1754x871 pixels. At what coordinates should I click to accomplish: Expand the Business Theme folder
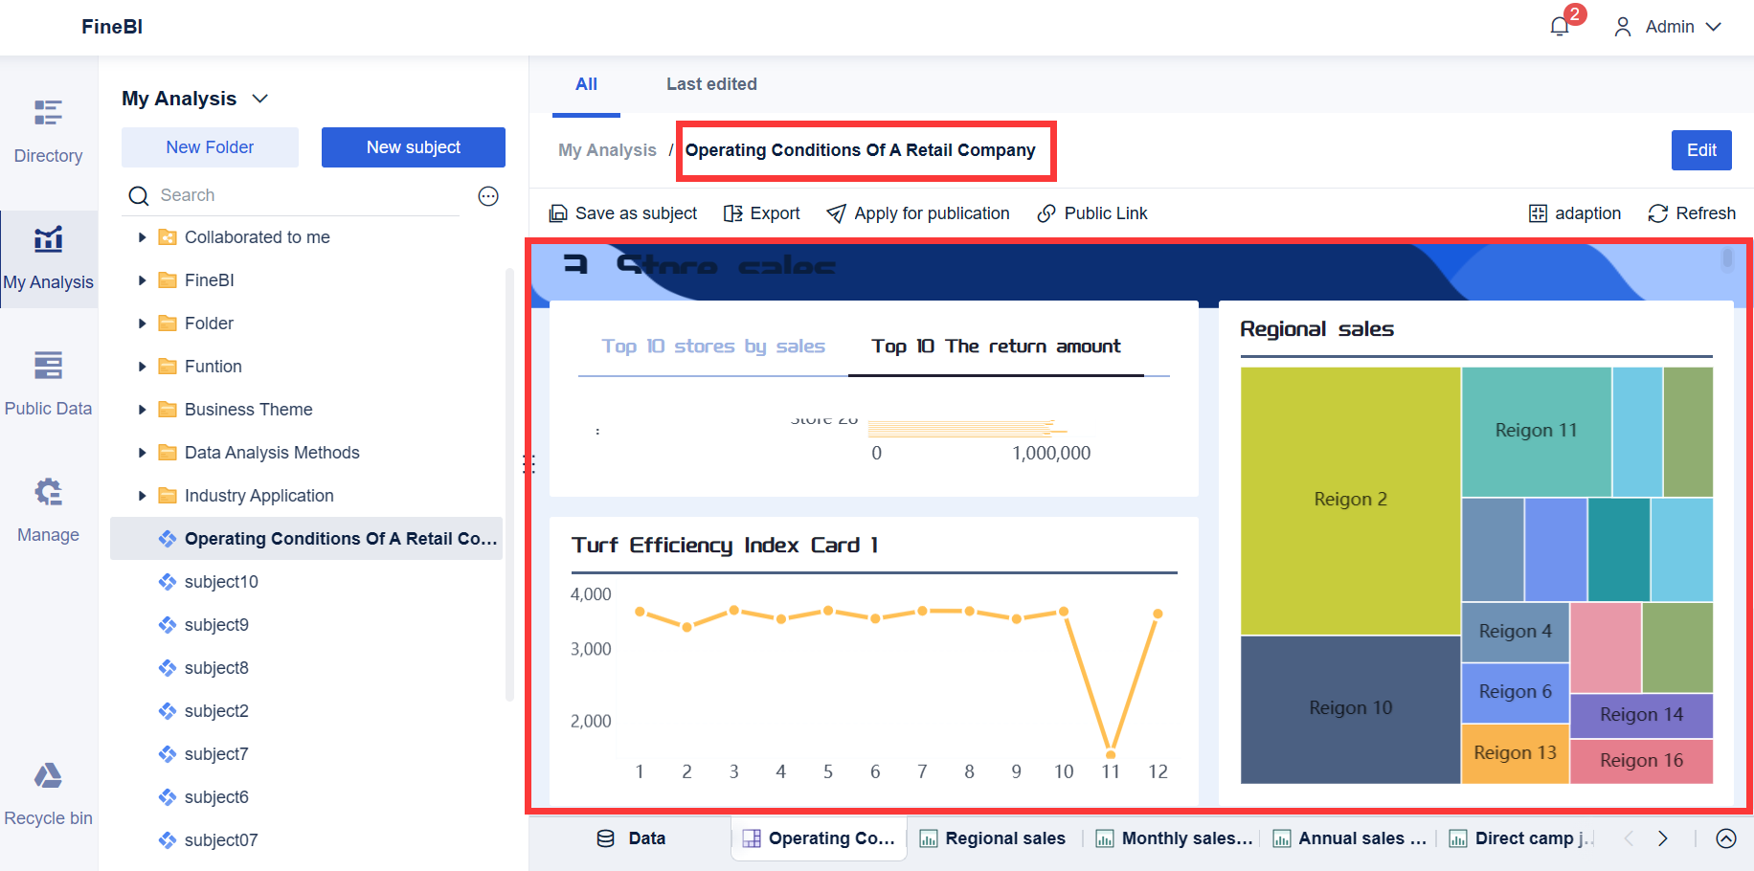pos(142,409)
